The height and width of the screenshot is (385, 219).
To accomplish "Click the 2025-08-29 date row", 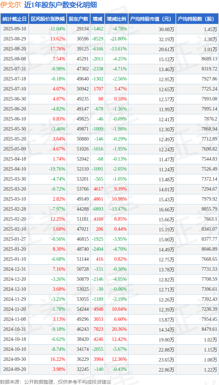I will coord(109,39).
